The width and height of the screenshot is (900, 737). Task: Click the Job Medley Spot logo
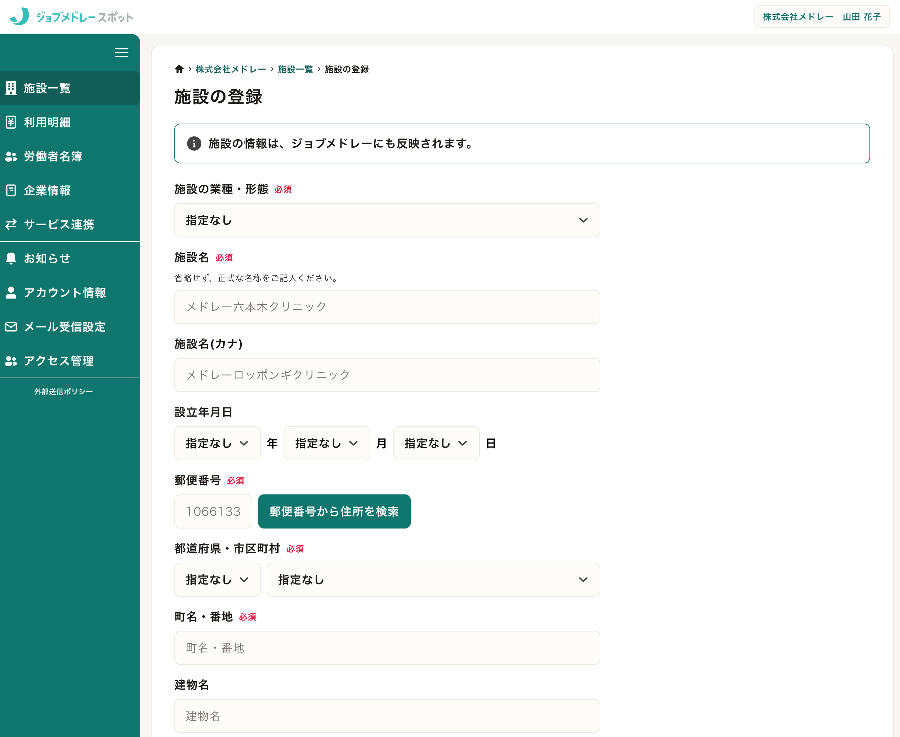(71, 17)
